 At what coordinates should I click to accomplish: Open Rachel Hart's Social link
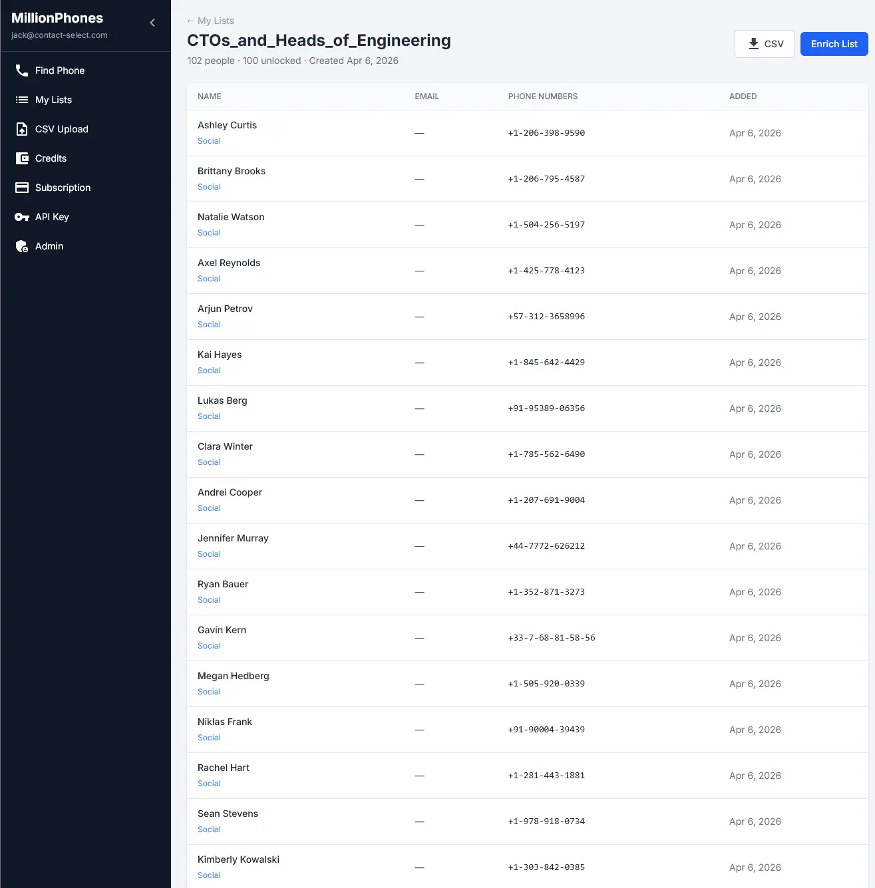[209, 784]
